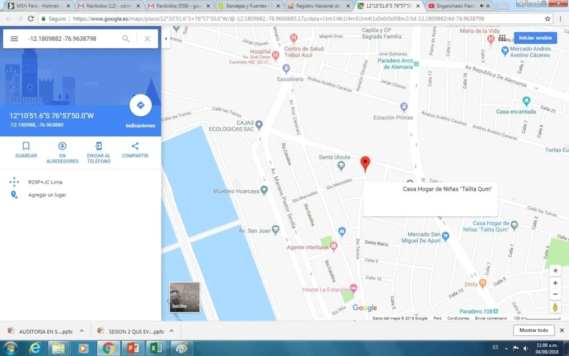
Task: Open PowerPoint from taskbar
Action: (132, 348)
